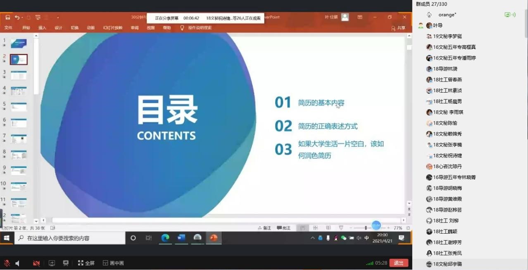Viewport: 528px width, 270px height.
Task: Open Microsoft Edge from the taskbar
Action: (x=165, y=238)
